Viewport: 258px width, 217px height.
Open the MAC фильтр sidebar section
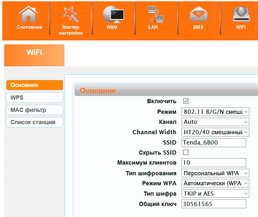(x=35, y=110)
